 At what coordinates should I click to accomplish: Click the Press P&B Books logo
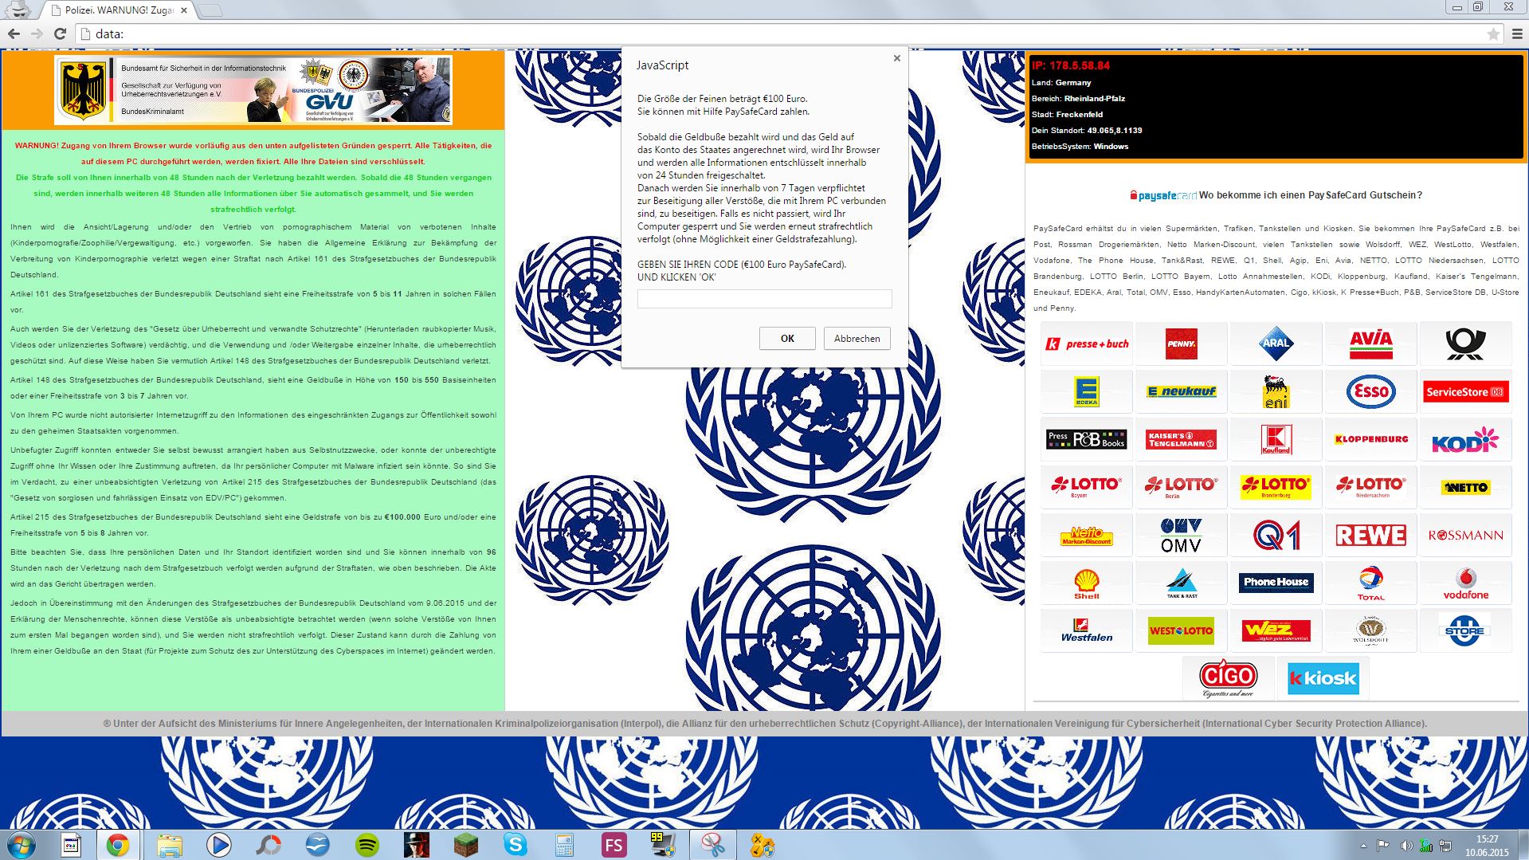tap(1086, 439)
